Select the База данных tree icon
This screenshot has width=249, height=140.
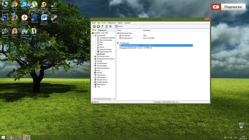click(x=95, y=84)
